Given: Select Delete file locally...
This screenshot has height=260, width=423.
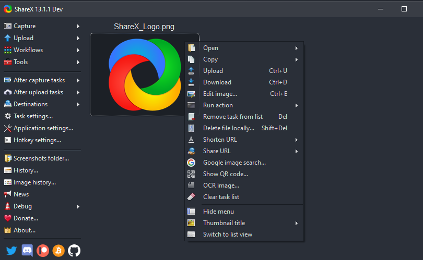Looking at the screenshot, I should pos(244,128).
